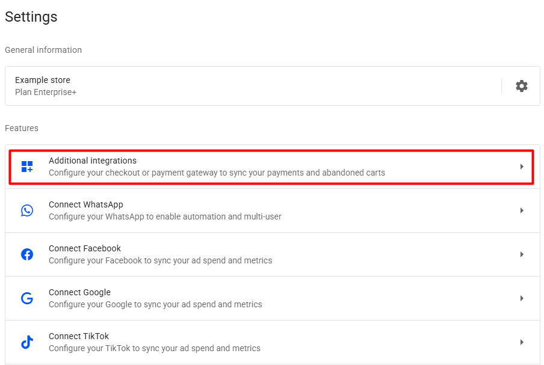The width and height of the screenshot is (544, 365).
Task: Expand the Connect WhatsApp arrow
Action: pyautogui.click(x=522, y=210)
